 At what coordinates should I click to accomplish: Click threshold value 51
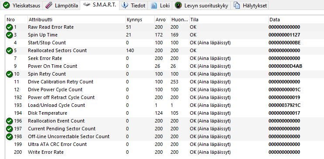128,27
